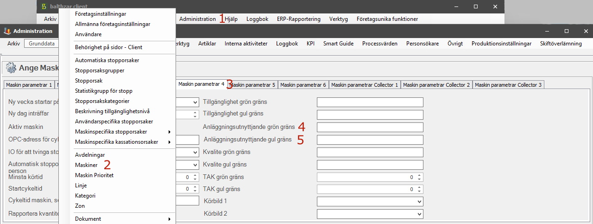Open Maskin Prioritet menu entry
Viewport: 593px width, 224px height.
pyautogui.click(x=94, y=175)
